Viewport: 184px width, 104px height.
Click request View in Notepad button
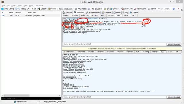tap(174, 44)
